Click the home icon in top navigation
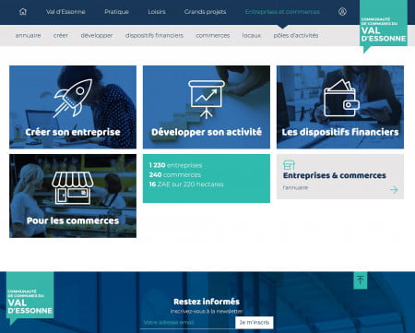 (23, 12)
